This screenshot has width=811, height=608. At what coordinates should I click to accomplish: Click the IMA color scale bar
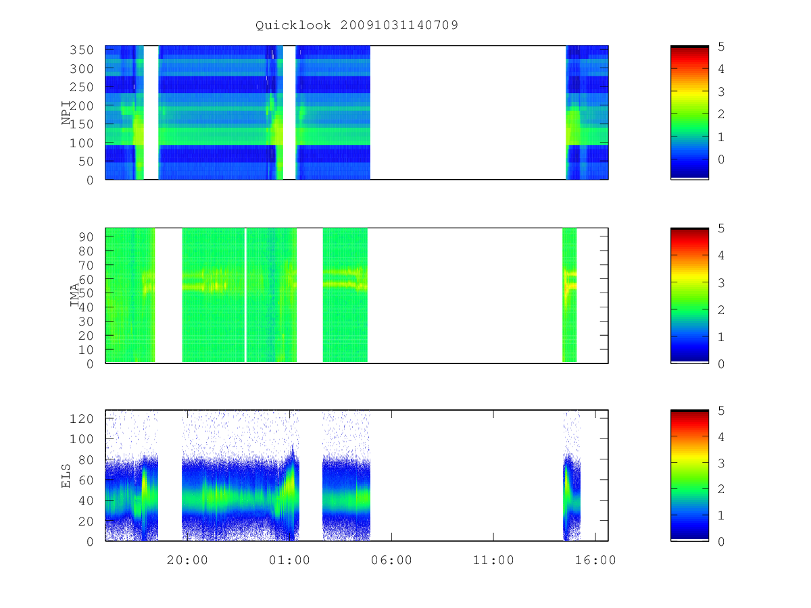tap(689, 295)
